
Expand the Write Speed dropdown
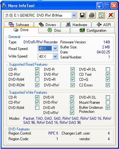coord(55,57)
